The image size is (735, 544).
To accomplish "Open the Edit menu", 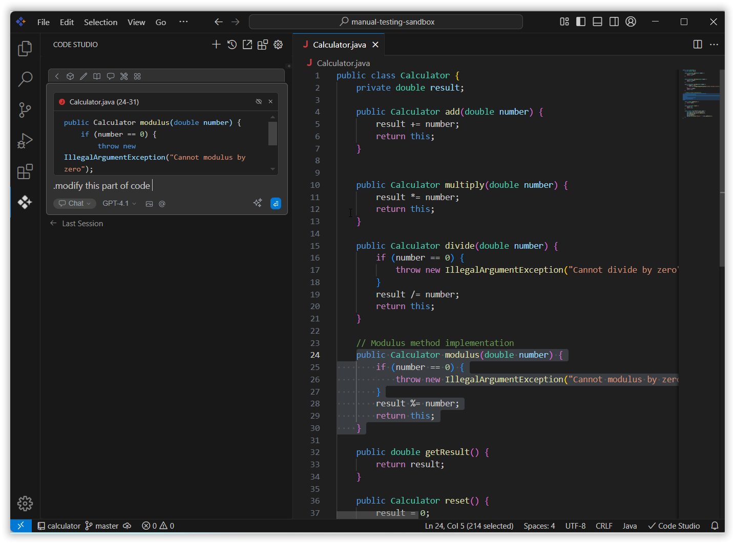I will tap(67, 22).
